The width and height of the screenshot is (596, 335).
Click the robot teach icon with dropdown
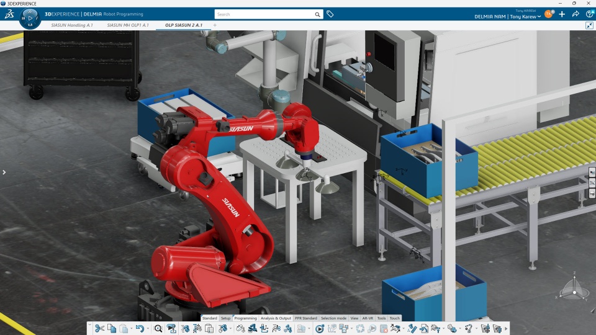coord(222,329)
